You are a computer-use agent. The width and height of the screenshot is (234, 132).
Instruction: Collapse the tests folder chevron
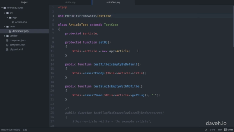[x=5, y=27]
